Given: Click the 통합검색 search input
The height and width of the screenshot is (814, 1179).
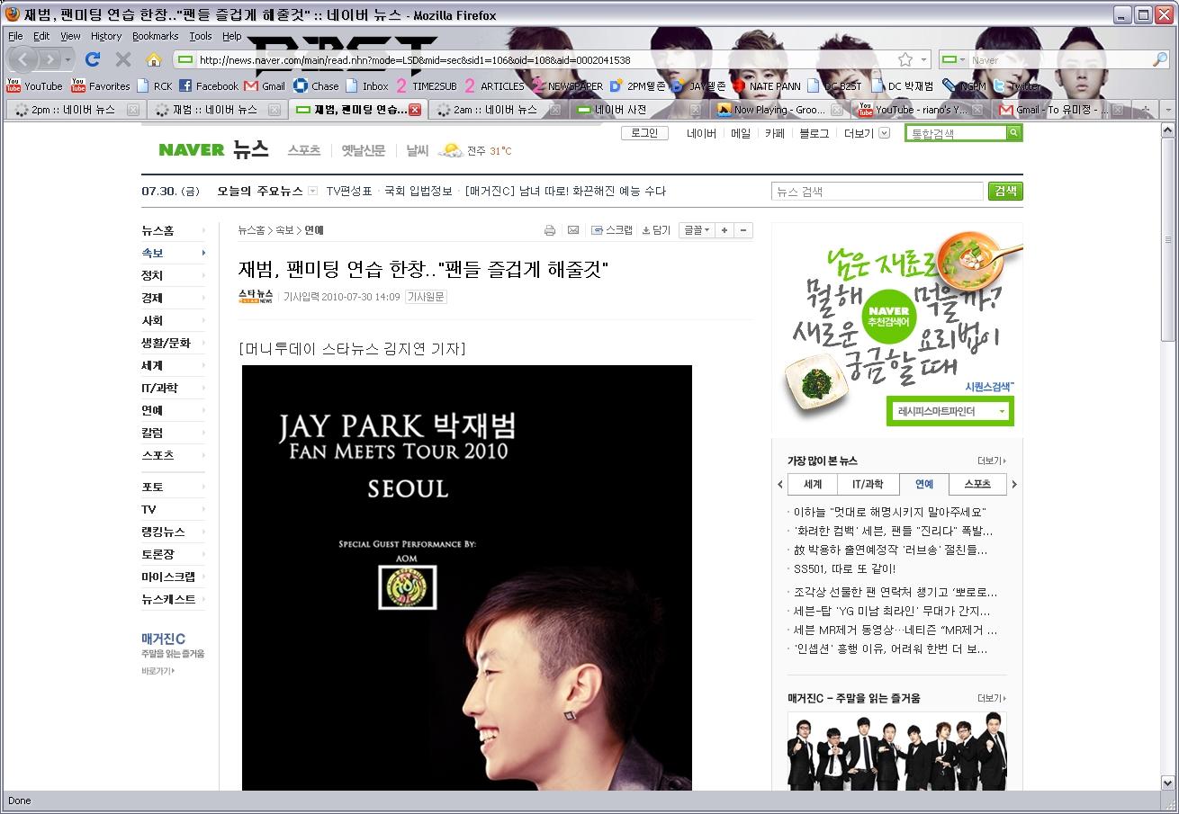Looking at the screenshot, I should (x=956, y=133).
